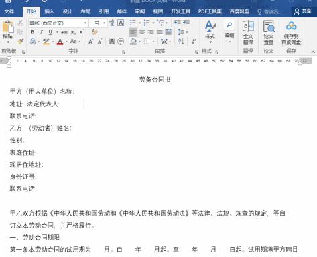Increase font size with the A-up icon
Screen dimensions: 317x257
click(x=90, y=41)
